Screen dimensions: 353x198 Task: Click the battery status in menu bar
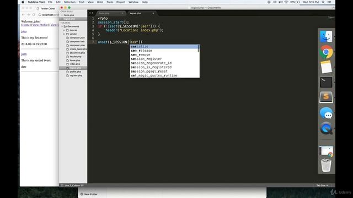[x=295, y=2]
